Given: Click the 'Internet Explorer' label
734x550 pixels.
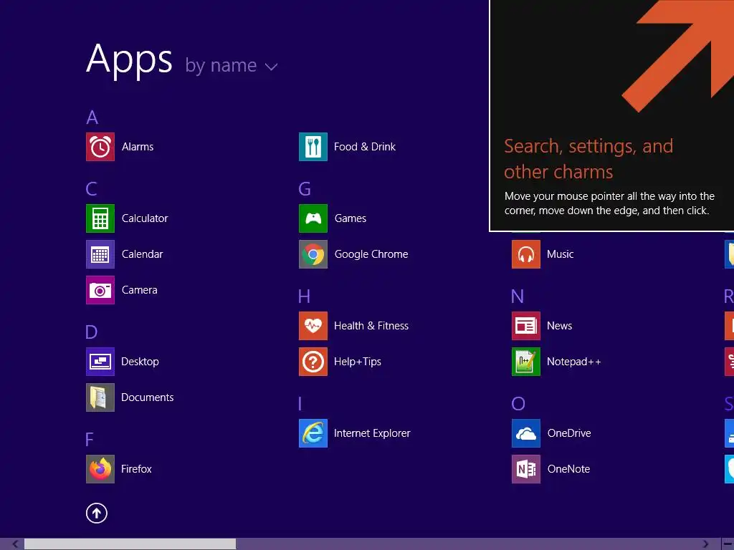Looking at the screenshot, I should pyautogui.click(x=372, y=433).
